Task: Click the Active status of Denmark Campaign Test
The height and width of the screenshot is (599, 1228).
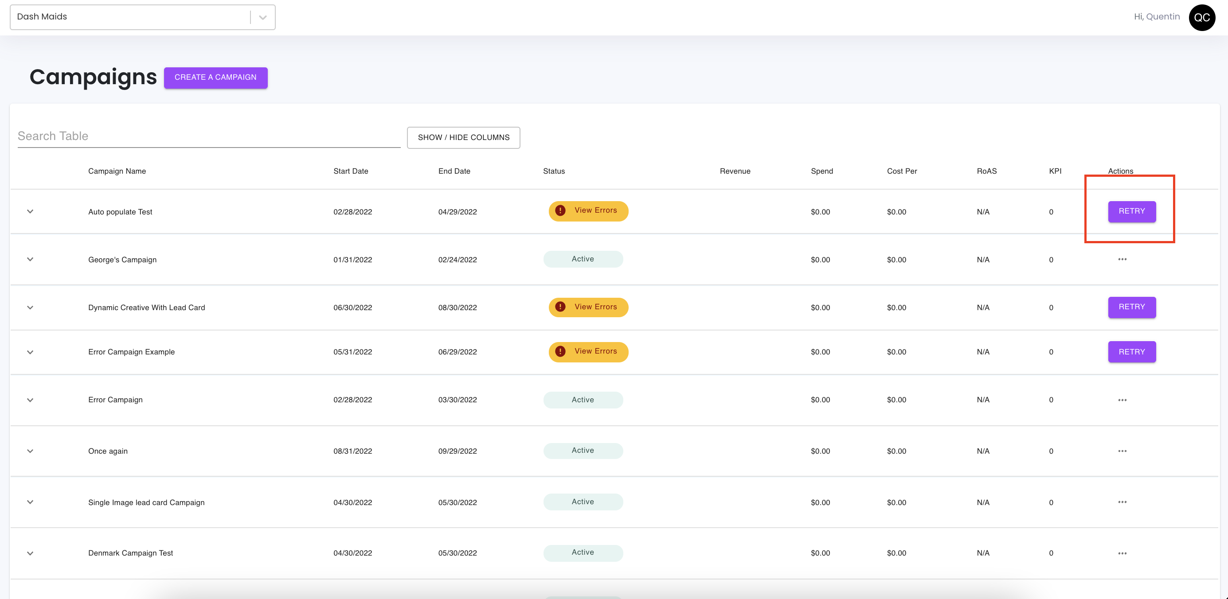Action: tap(583, 552)
